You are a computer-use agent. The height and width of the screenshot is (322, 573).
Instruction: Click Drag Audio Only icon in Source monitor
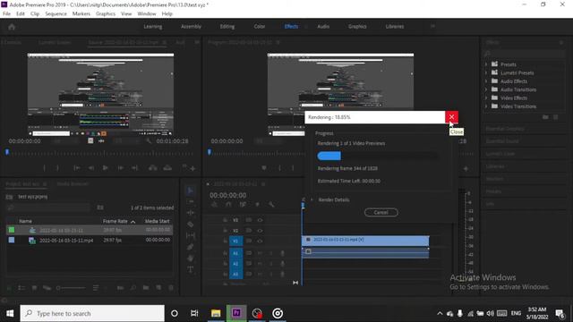coord(101,141)
